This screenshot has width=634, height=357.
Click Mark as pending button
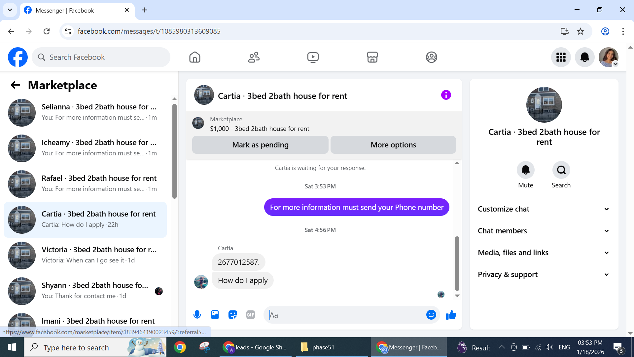coord(260,145)
